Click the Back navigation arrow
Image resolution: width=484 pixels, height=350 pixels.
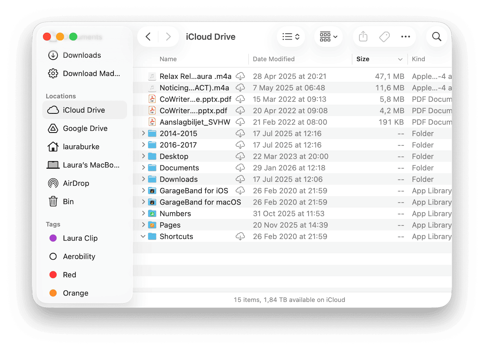[148, 36]
